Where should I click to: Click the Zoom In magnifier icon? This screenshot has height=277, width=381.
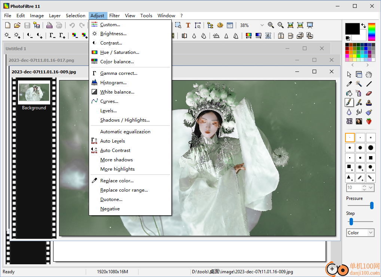tap(271, 25)
